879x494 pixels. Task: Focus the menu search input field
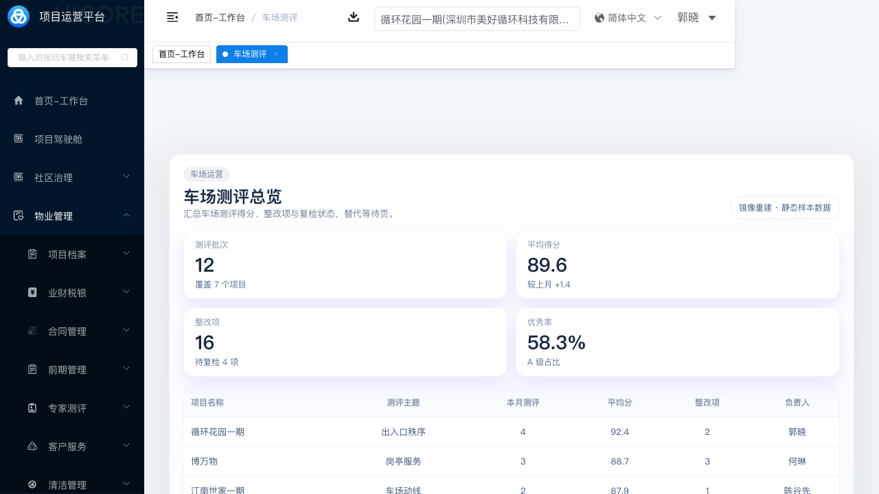coord(64,58)
